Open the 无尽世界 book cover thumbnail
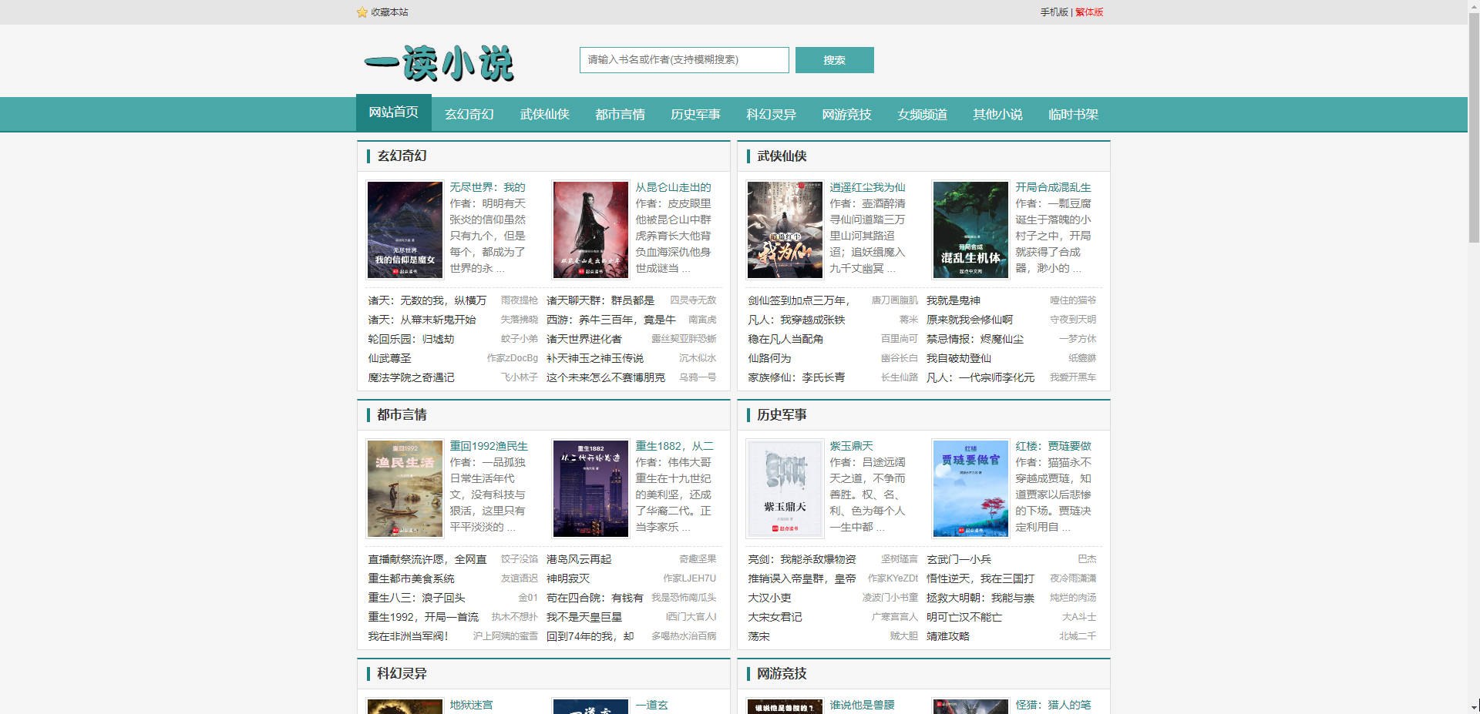This screenshot has height=714, width=1480. pos(405,230)
